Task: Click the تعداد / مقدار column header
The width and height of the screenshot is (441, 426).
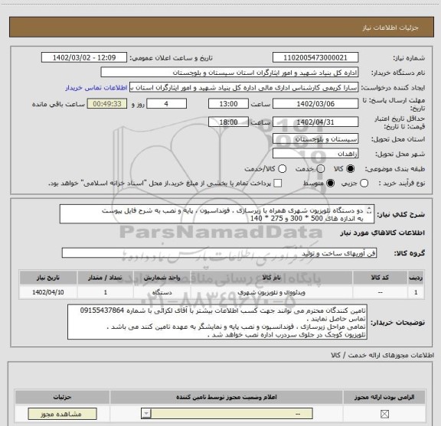Action: click(x=105, y=278)
